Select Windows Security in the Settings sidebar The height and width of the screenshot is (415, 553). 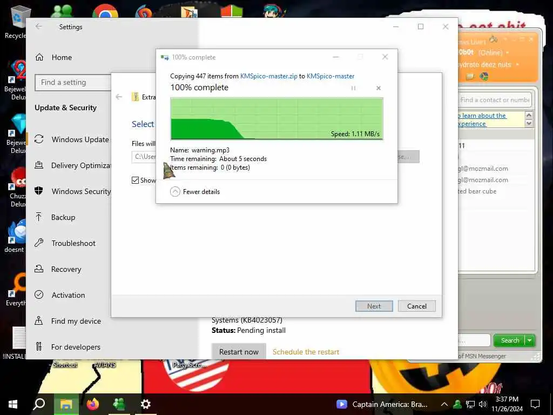72,191
